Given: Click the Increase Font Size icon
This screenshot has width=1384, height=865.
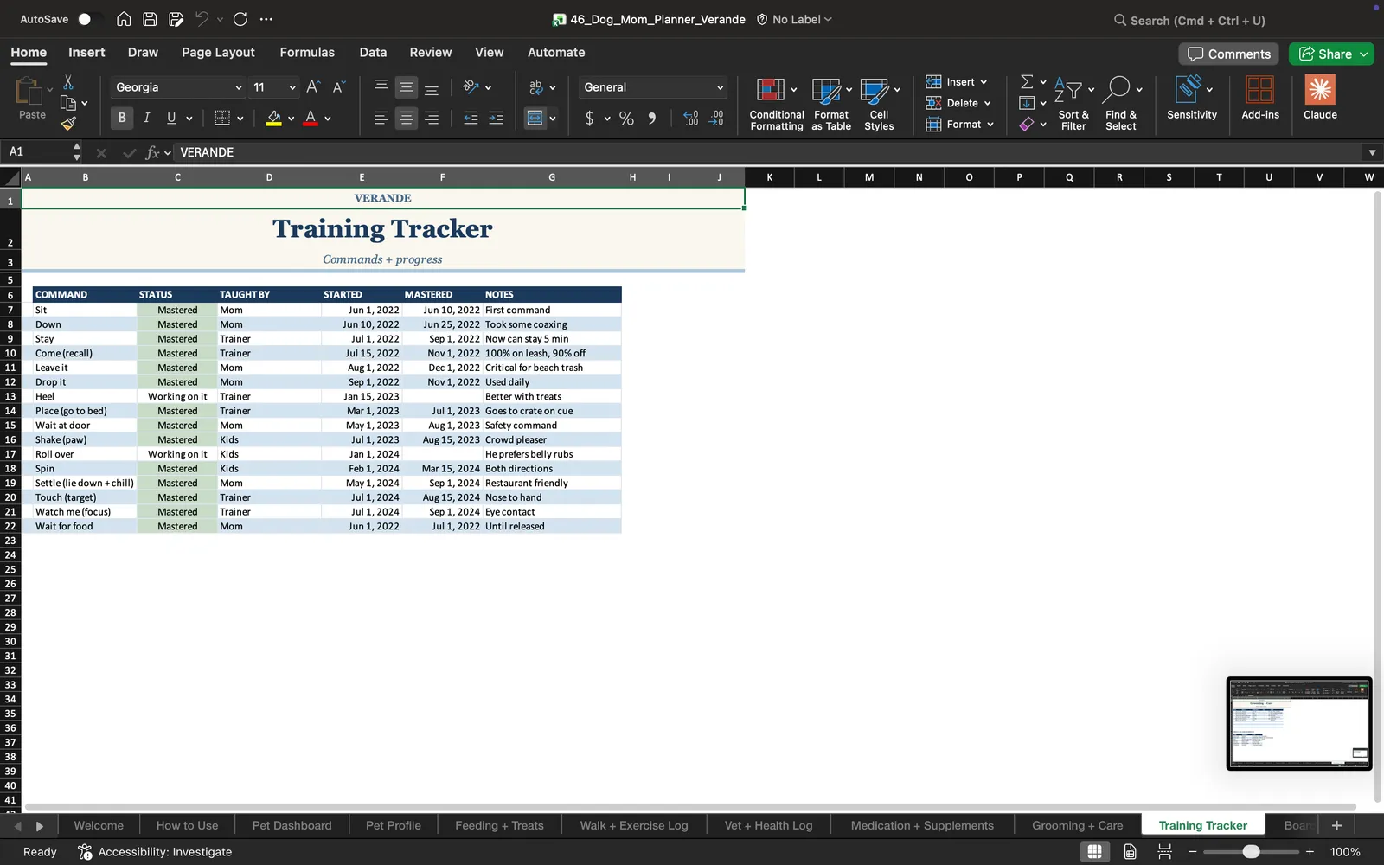Looking at the screenshot, I should pyautogui.click(x=313, y=87).
